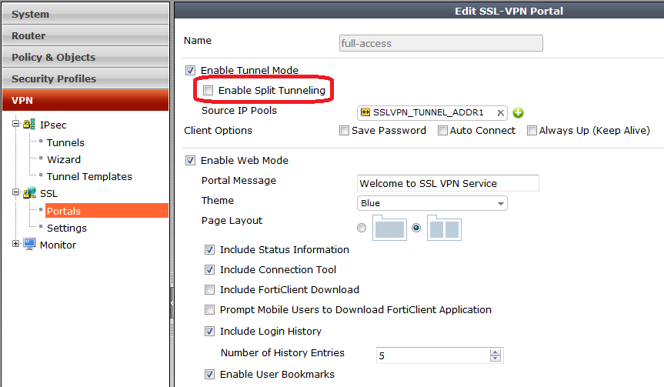Remove SSLVPN_TUNNEL_ADDR1 with the X icon
The image size is (664, 387).
(501, 112)
